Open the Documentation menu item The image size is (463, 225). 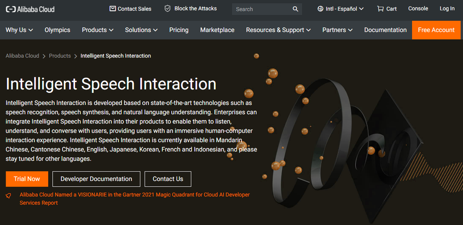coord(385,30)
